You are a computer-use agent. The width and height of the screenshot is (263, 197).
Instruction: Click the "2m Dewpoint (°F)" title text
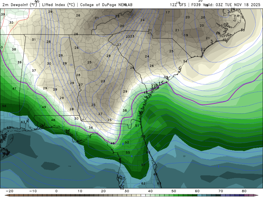coord(20,5)
